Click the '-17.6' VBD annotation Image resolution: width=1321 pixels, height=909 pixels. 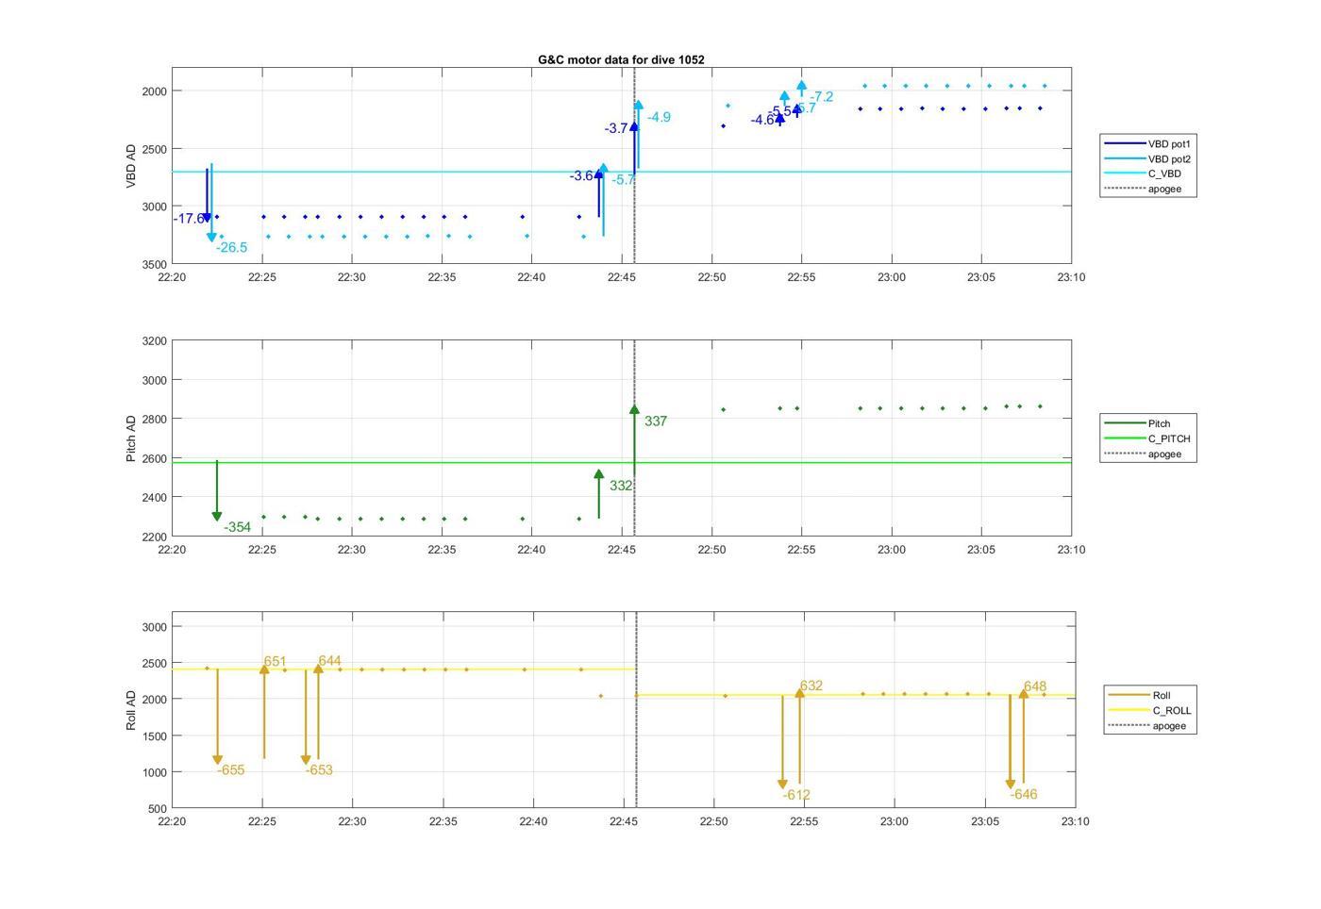point(189,219)
